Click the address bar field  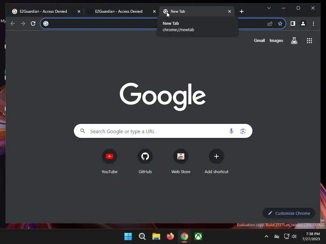(163, 24)
